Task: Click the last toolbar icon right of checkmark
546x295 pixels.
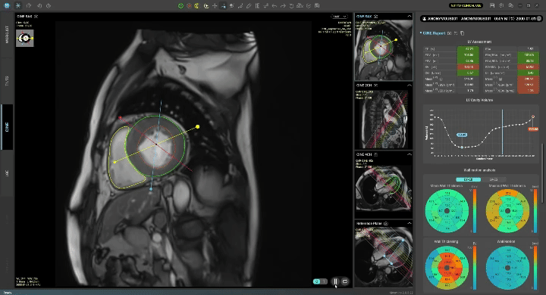Action: [317, 5]
